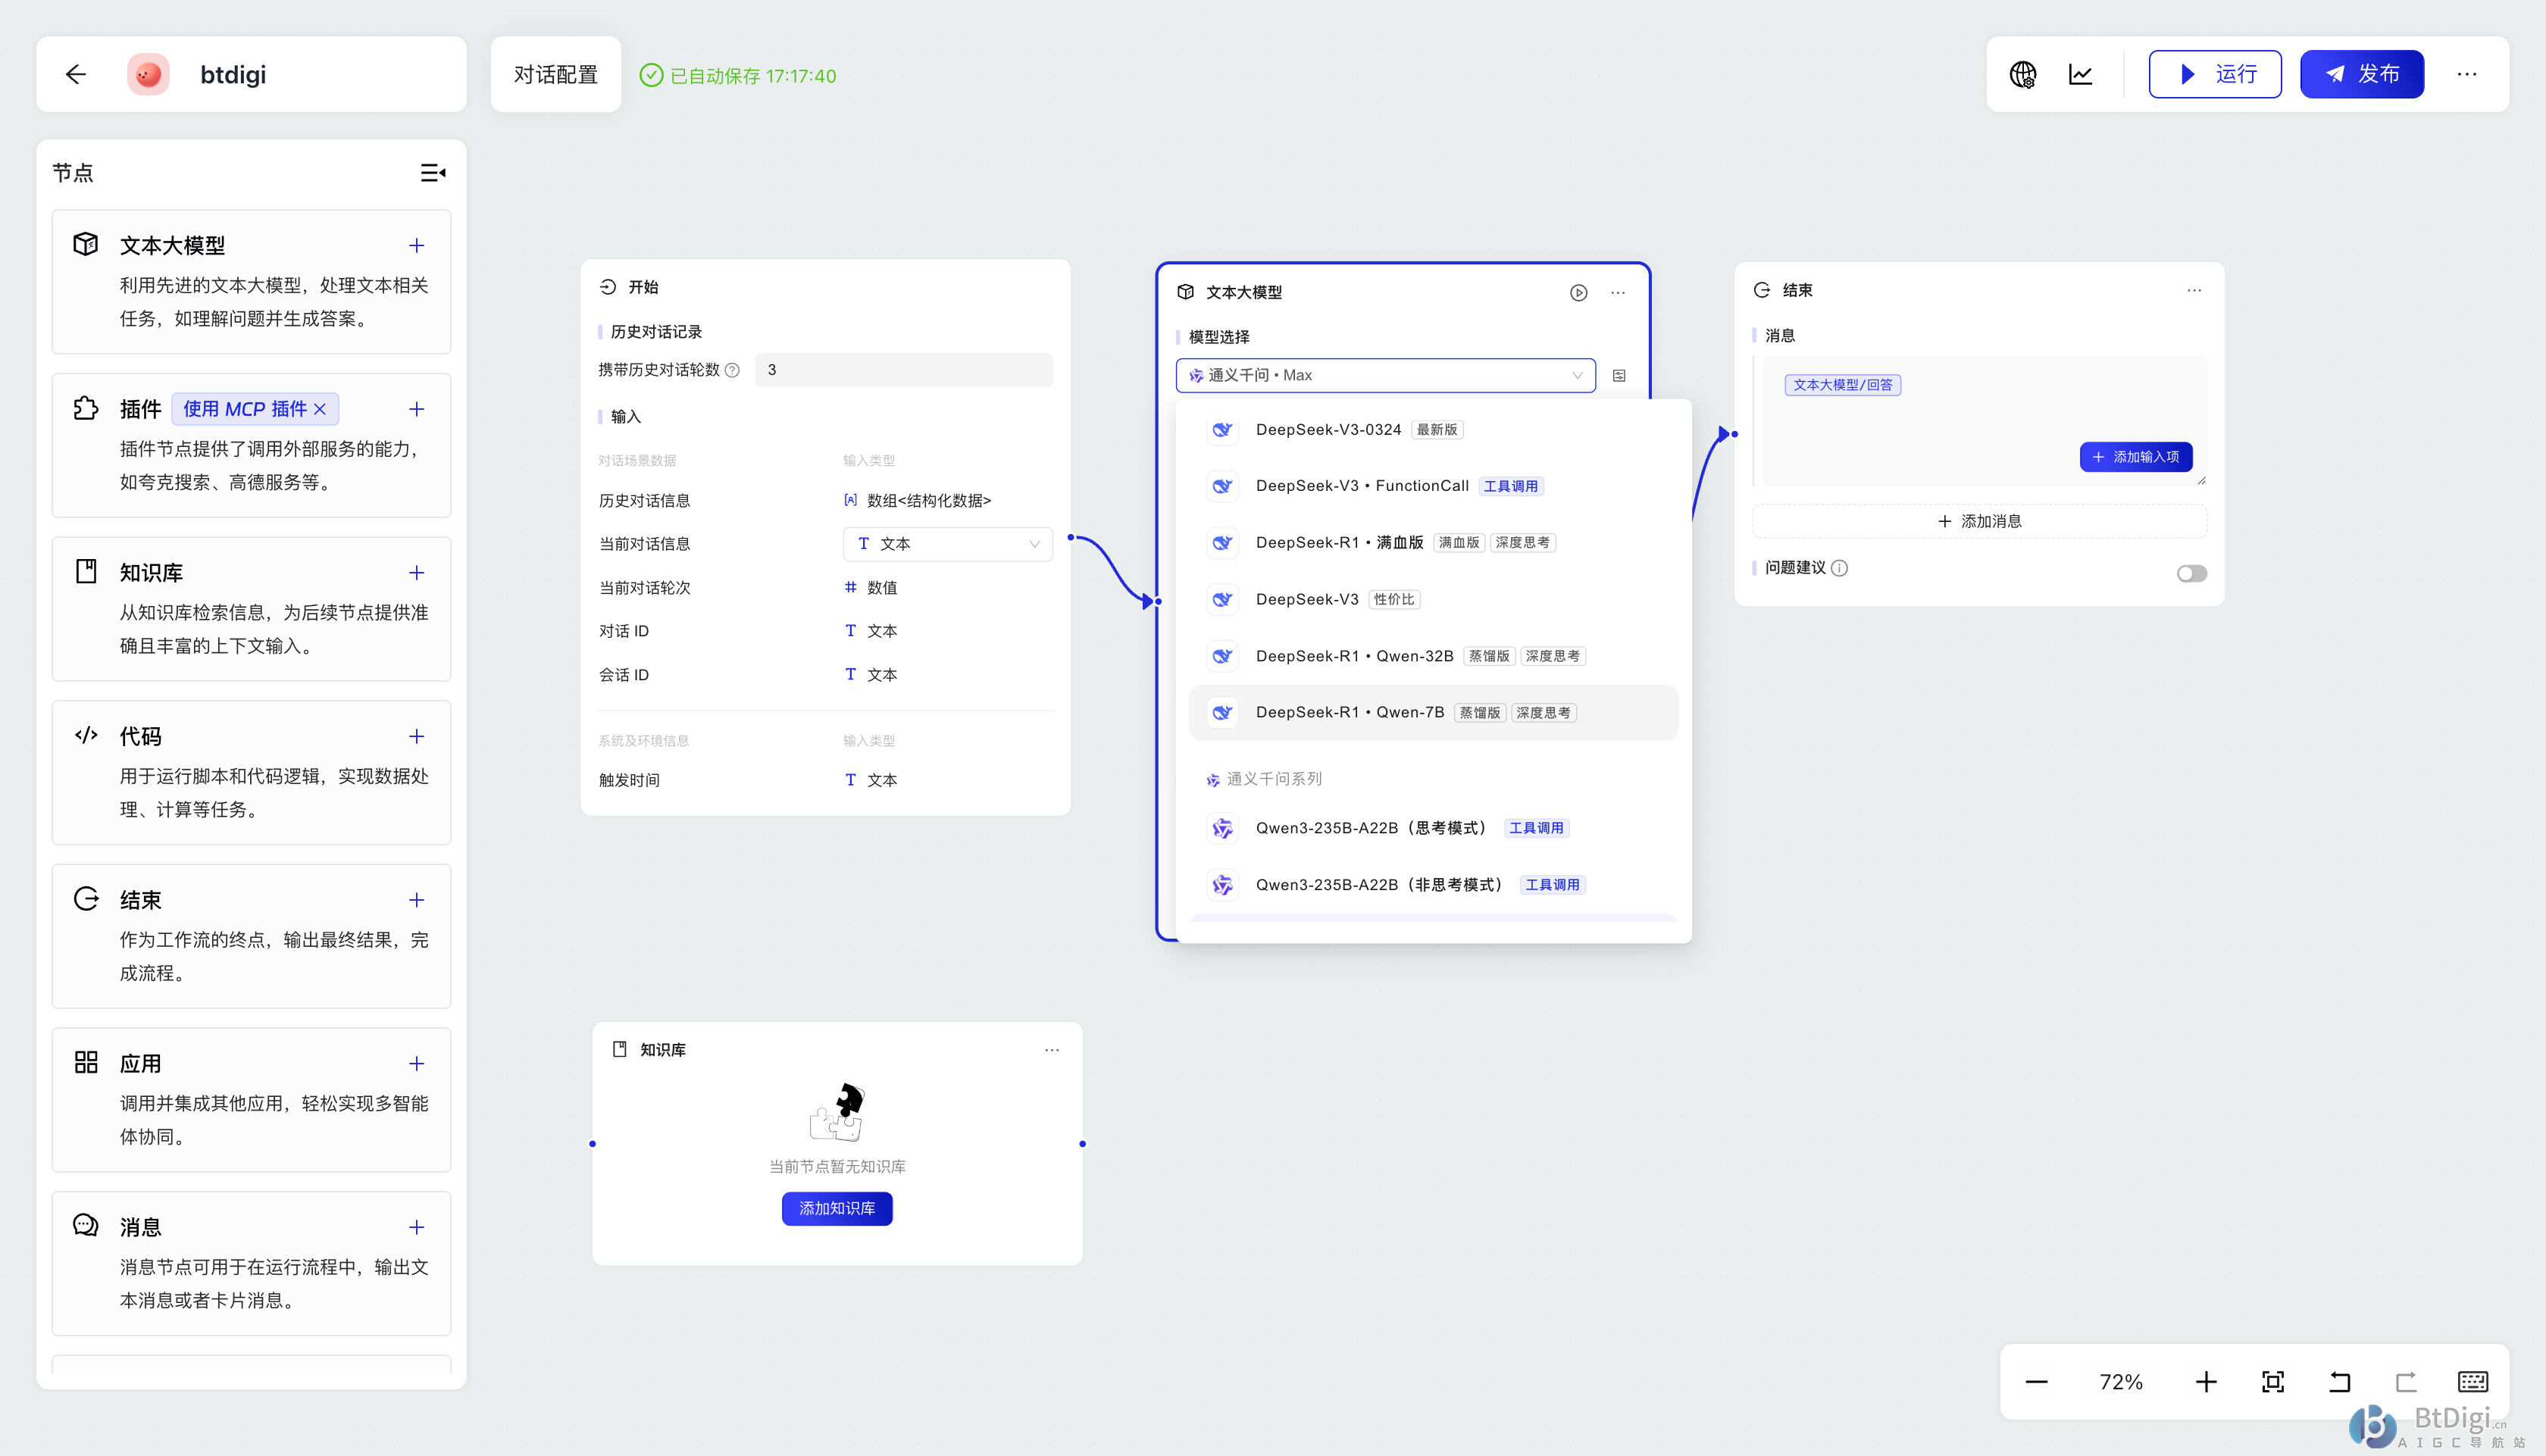Click the 72% zoom level
The height and width of the screenshot is (1456, 2546).
(x=2120, y=1383)
